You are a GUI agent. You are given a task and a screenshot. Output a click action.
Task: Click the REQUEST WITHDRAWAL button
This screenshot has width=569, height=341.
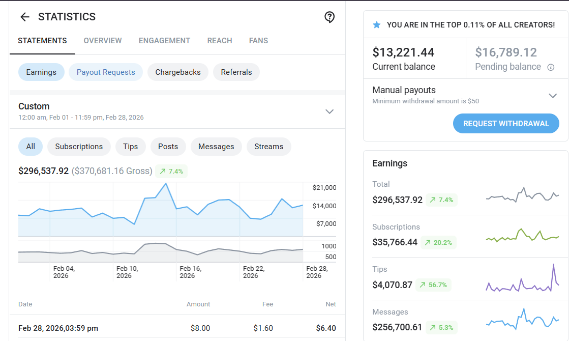pos(506,124)
